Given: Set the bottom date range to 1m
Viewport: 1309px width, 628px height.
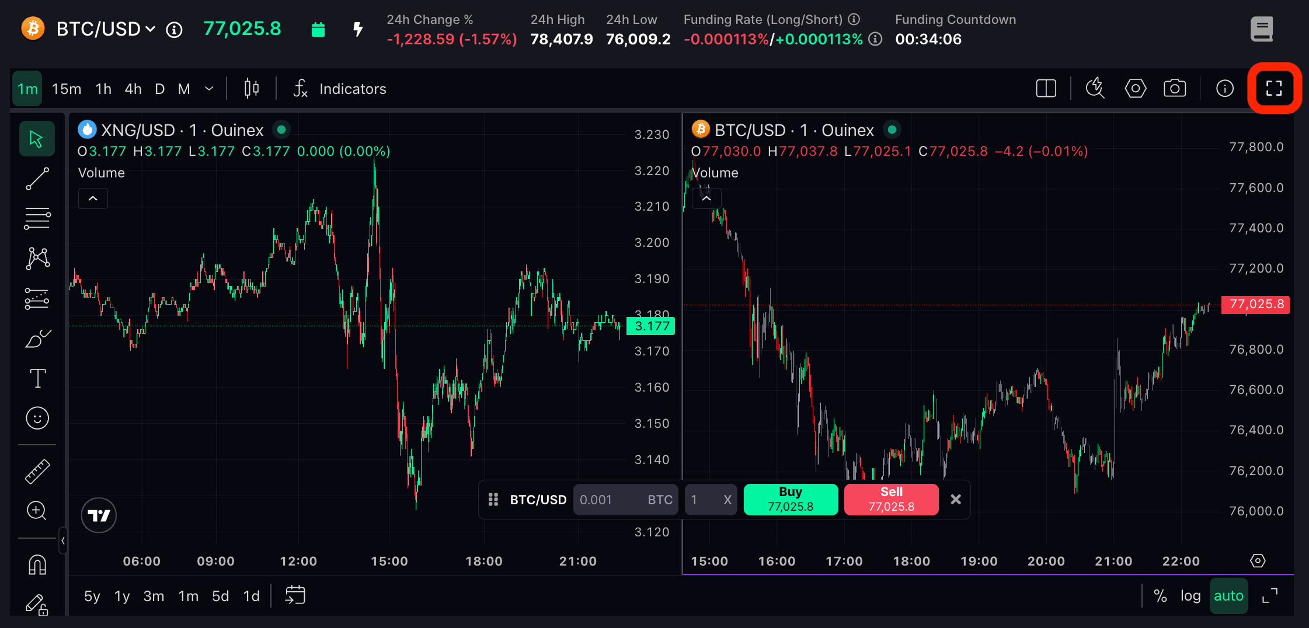Looking at the screenshot, I should point(188,596).
